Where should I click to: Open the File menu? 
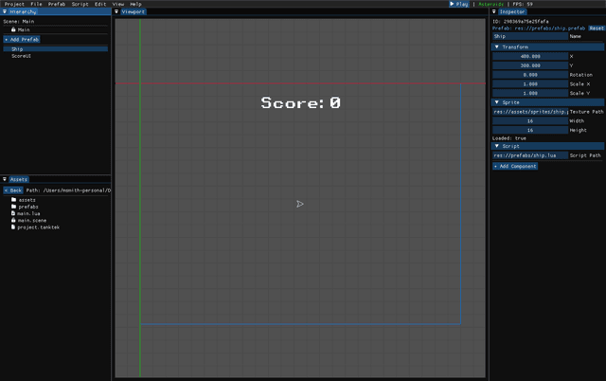(36, 4)
